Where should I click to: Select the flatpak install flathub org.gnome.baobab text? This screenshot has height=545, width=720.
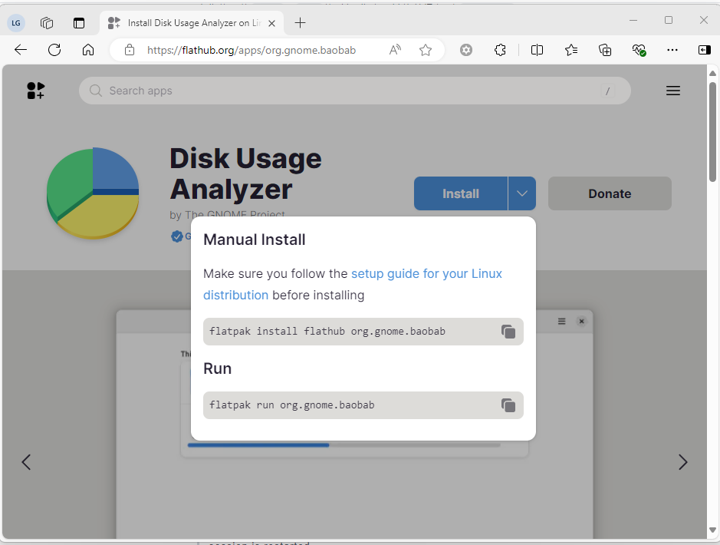click(x=327, y=332)
